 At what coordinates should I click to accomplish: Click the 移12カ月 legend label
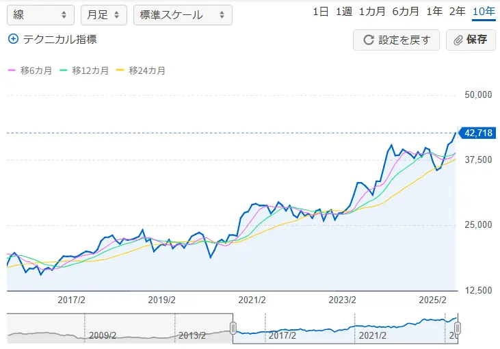(90, 70)
